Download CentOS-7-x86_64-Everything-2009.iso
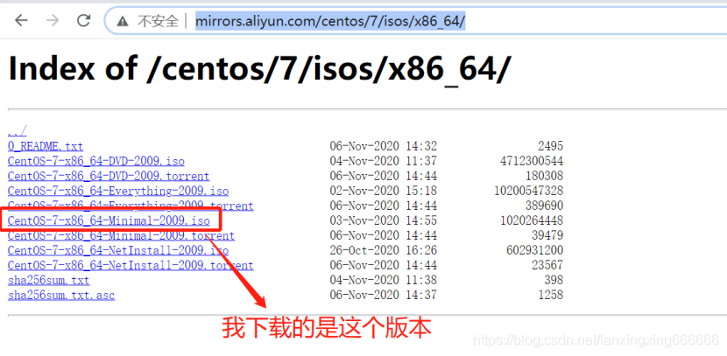The width and height of the screenshot is (727, 356). tap(118, 191)
